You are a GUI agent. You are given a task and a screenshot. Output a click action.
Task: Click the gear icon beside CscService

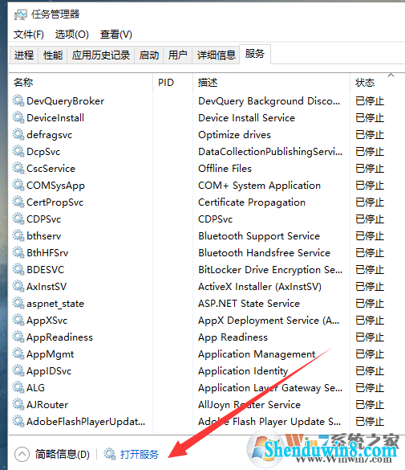pyautogui.click(x=18, y=168)
